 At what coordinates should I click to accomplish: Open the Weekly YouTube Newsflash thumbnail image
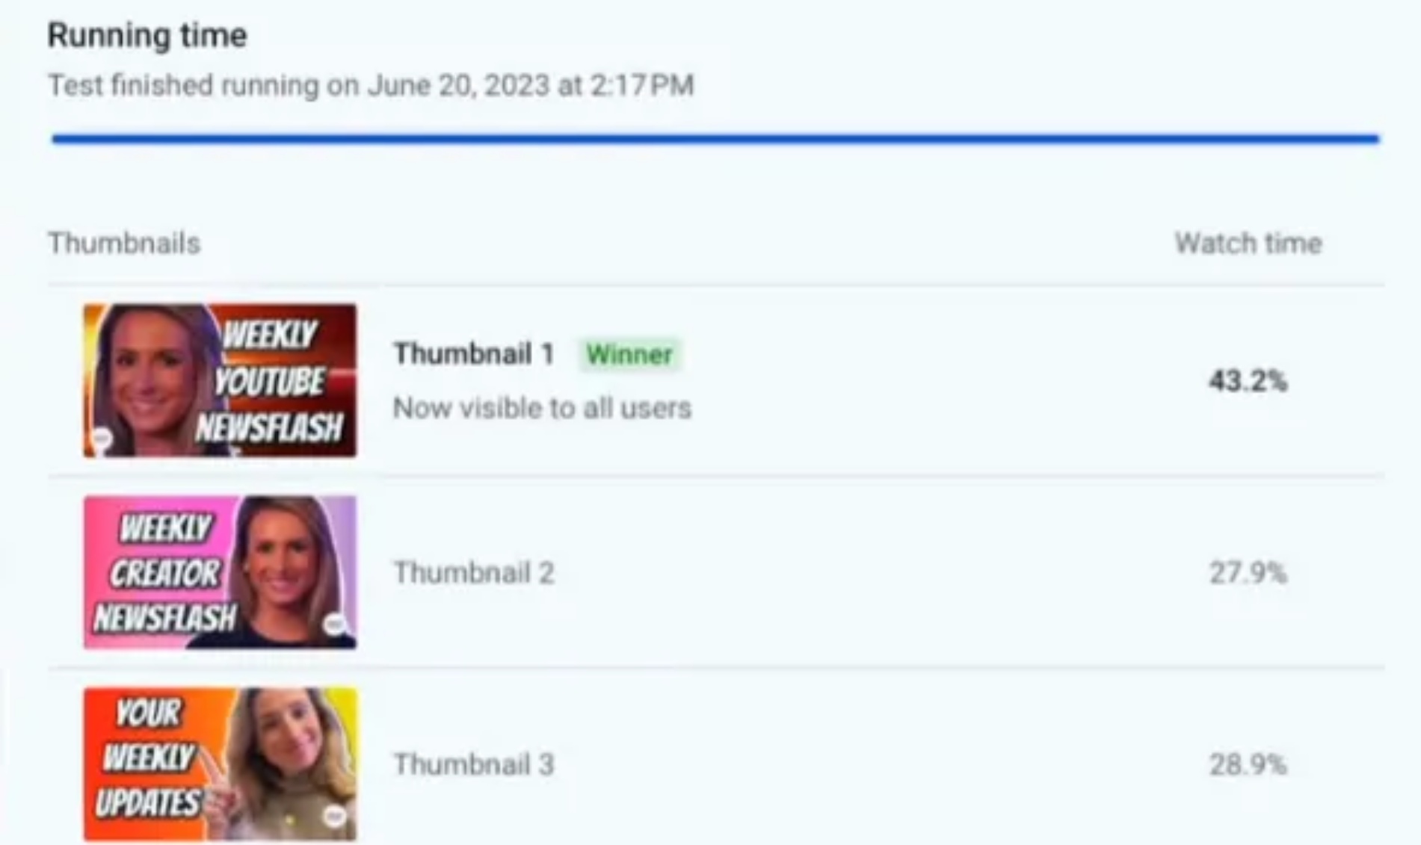220,380
